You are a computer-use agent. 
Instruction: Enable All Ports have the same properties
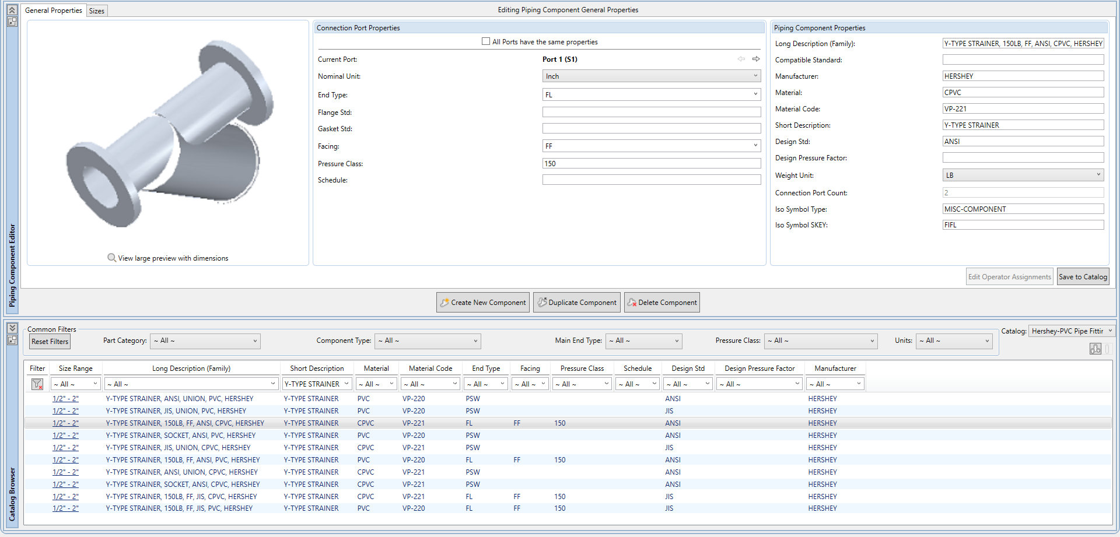tap(486, 41)
